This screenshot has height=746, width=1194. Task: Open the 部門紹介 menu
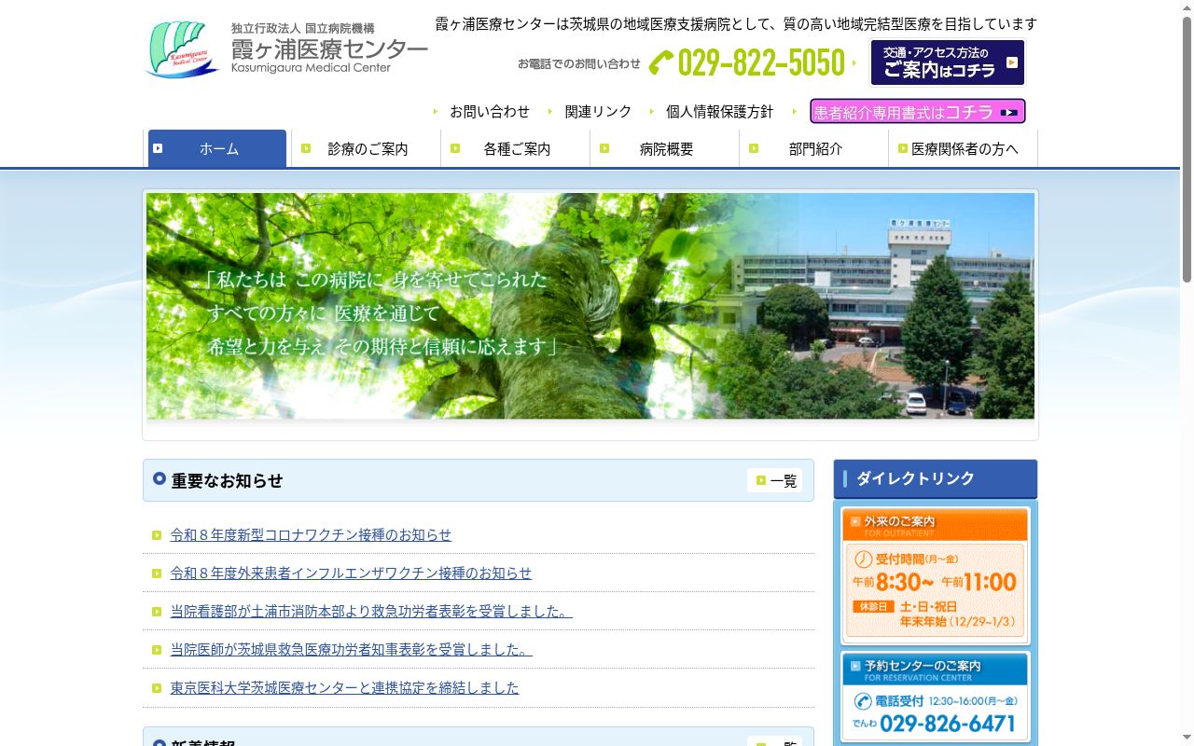click(x=814, y=148)
